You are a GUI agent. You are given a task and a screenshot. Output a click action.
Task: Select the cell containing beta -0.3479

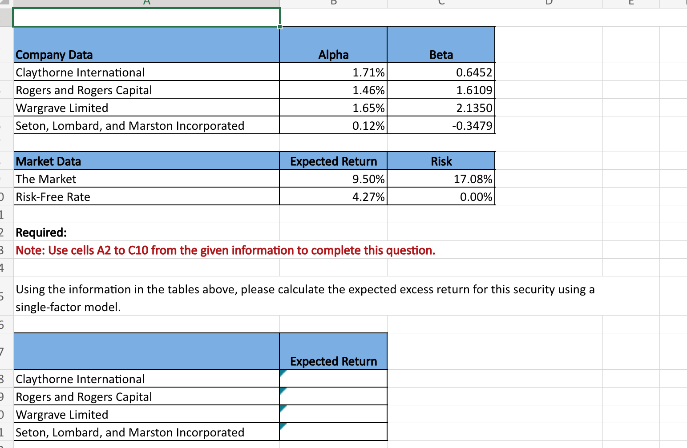(441, 125)
